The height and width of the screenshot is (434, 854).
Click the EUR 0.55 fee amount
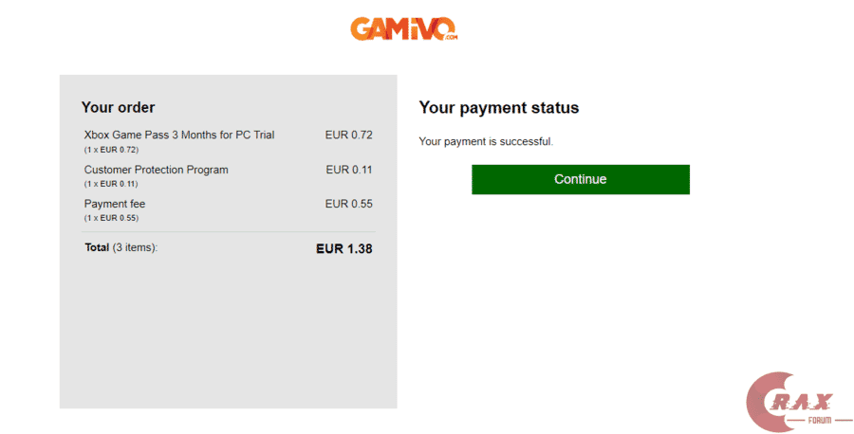[x=348, y=204]
